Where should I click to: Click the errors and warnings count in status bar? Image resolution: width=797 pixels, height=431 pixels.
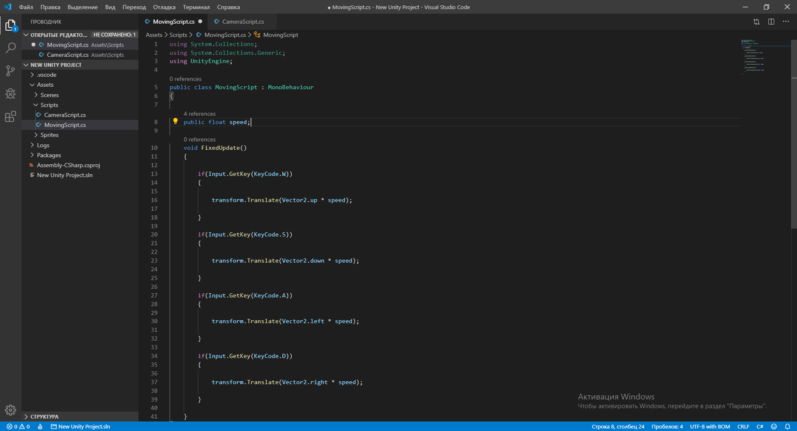pyautogui.click(x=18, y=426)
